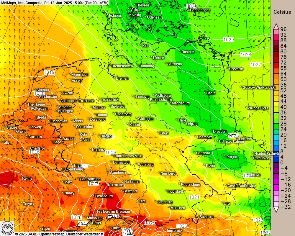Click the 1029 isobar pressure label
This screenshot has height=236, width=295.
pos(229,40)
